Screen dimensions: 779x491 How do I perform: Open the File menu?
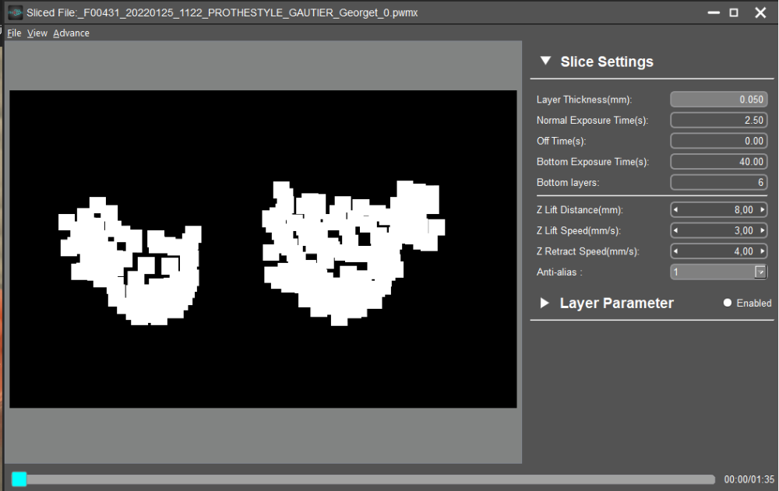(x=14, y=33)
